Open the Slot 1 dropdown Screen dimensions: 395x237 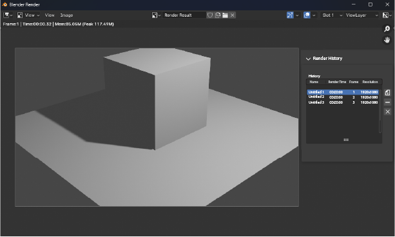[x=332, y=15]
